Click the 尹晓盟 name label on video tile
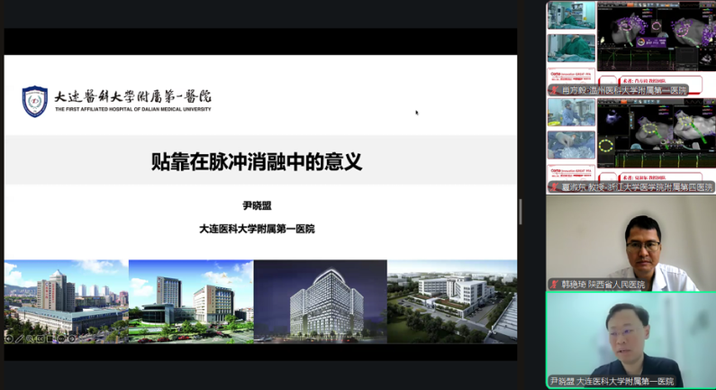The width and height of the screenshot is (716, 390). pyautogui.click(x=617, y=381)
